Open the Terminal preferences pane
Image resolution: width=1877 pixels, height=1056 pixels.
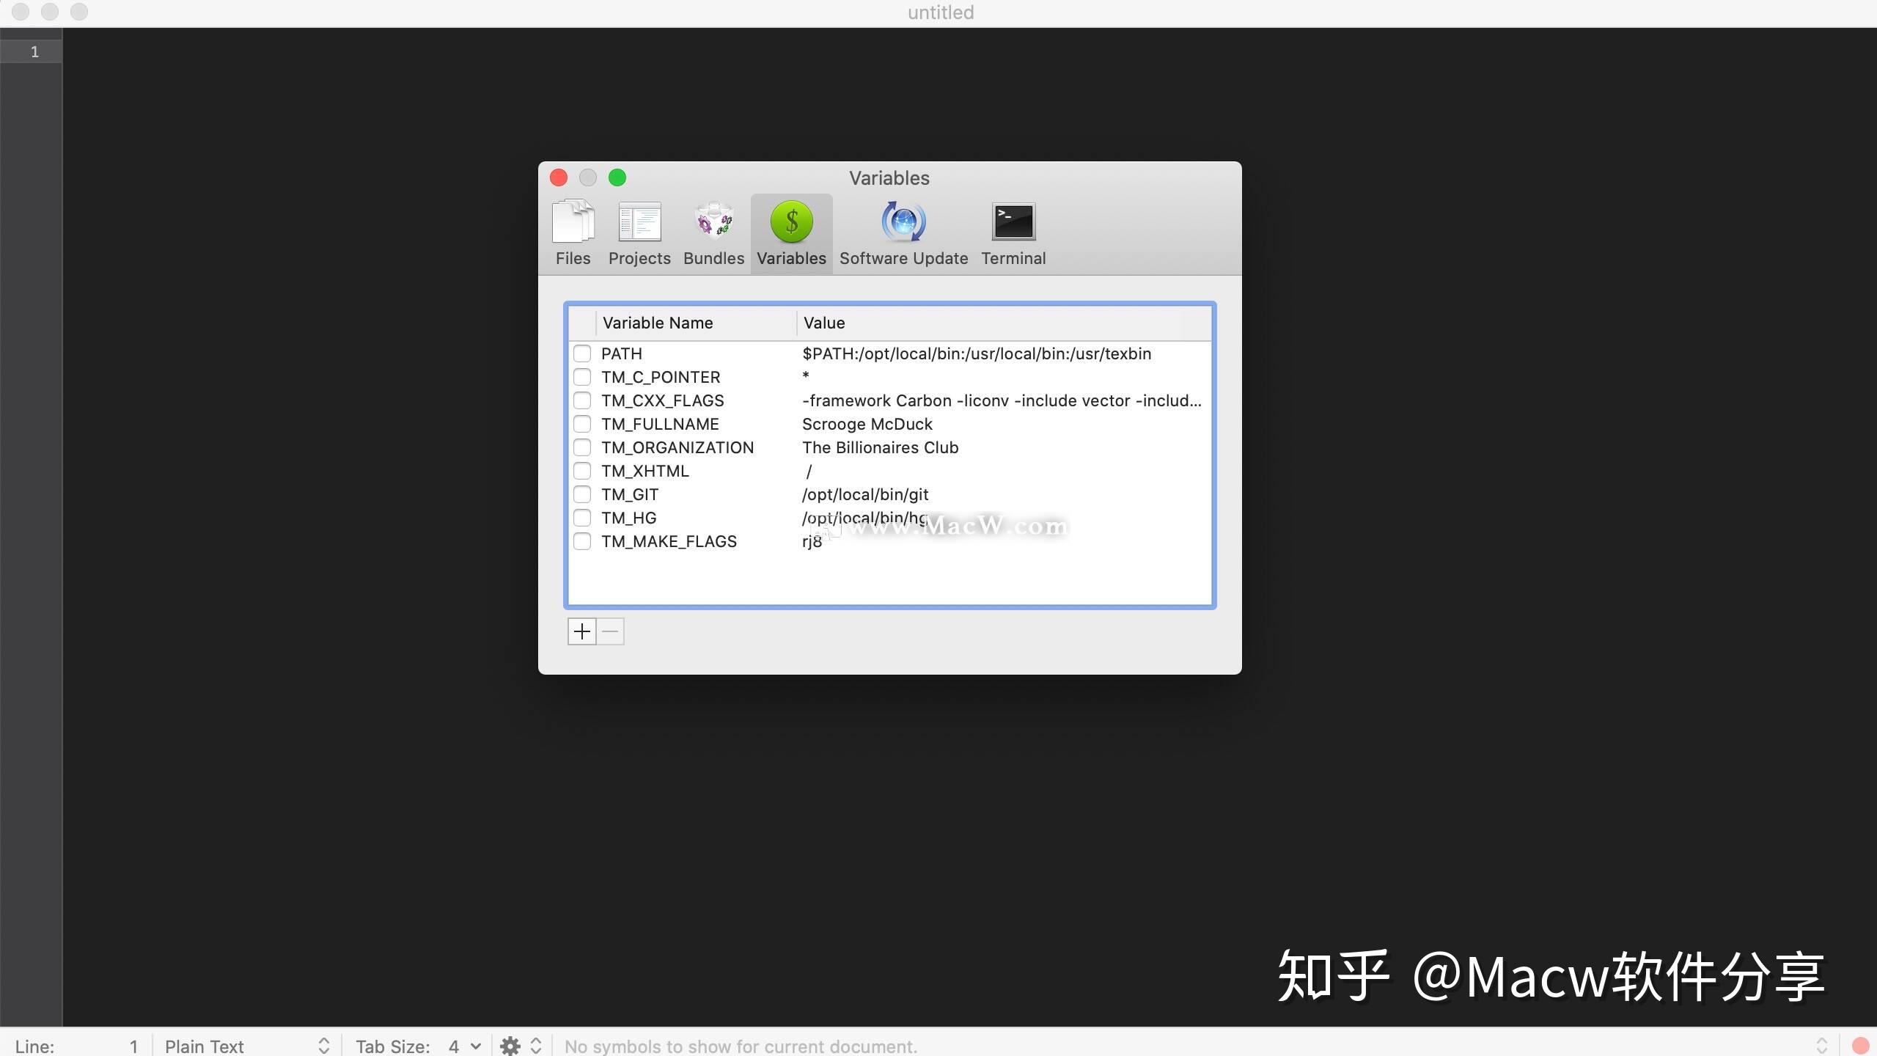click(x=1013, y=232)
